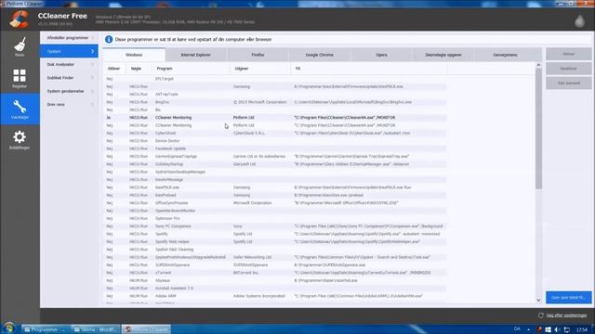This screenshot has width=595, height=334.
Task: Open the Piriform CCleaner taskbar button
Action: point(146,329)
